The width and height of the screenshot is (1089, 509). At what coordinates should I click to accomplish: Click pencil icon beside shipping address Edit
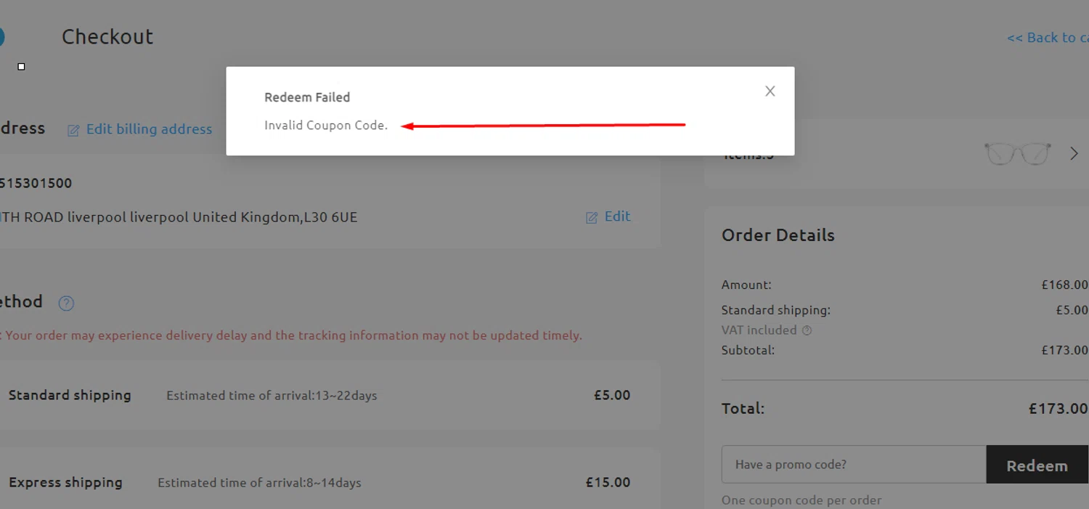coord(592,217)
